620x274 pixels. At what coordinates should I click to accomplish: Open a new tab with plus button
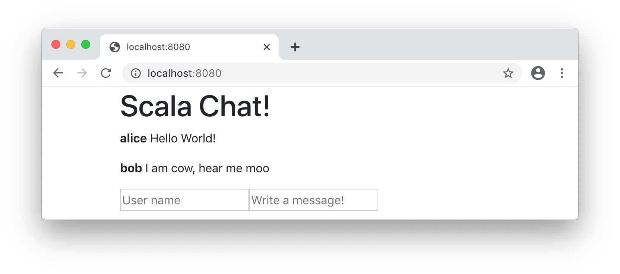[295, 47]
